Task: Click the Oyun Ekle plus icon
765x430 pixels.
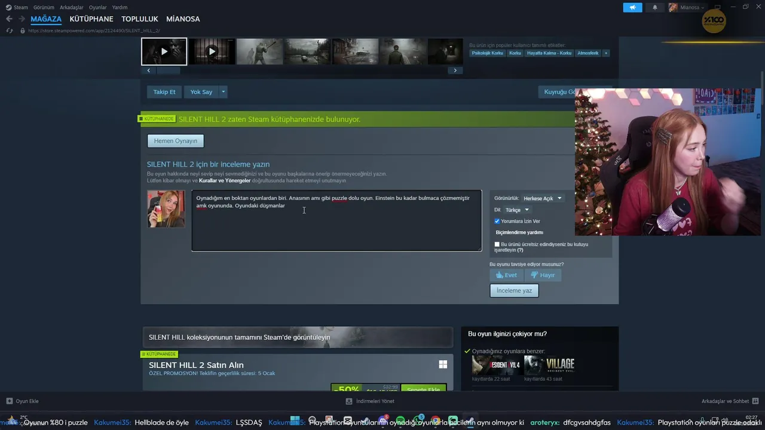Action: 9,401
